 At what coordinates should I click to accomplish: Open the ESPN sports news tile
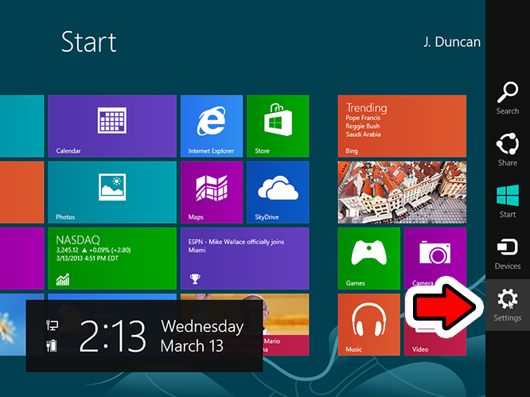[245, 259]
